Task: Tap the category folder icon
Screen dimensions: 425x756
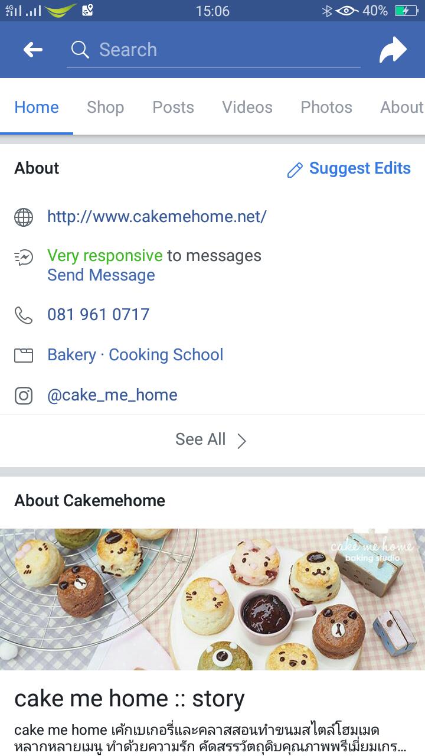Action: click(x=24, y=355)
